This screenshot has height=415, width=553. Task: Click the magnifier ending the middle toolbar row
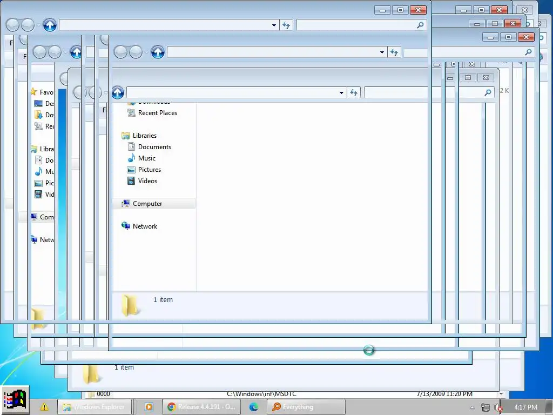pos(528,52)
